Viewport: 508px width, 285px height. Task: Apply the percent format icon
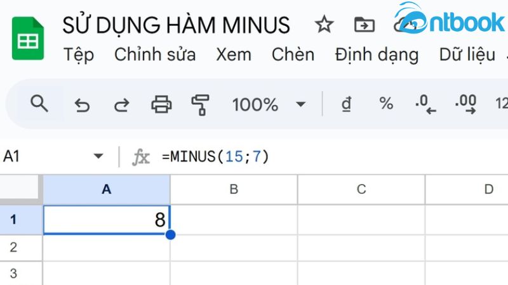point(386,104)
